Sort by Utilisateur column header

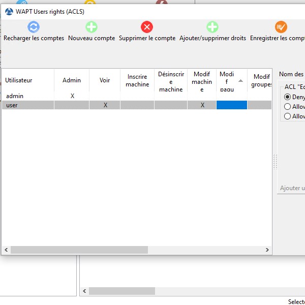(x=28, y=80)
